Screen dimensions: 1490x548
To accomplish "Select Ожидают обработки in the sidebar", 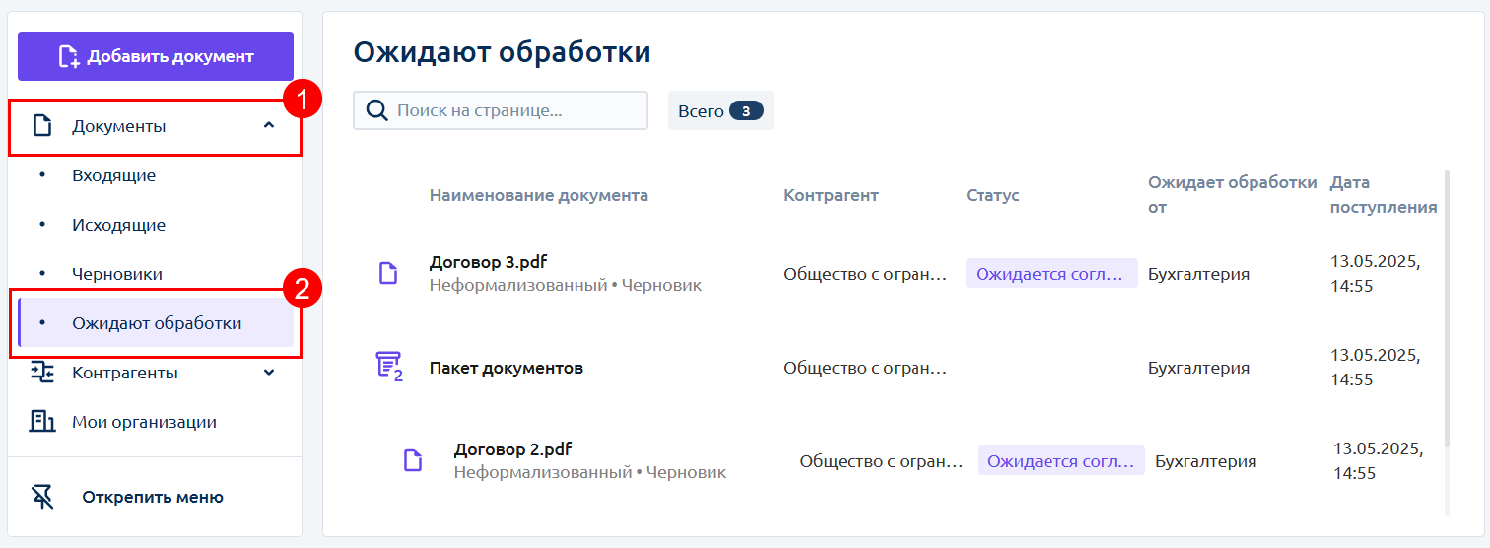I will point(156,323).
